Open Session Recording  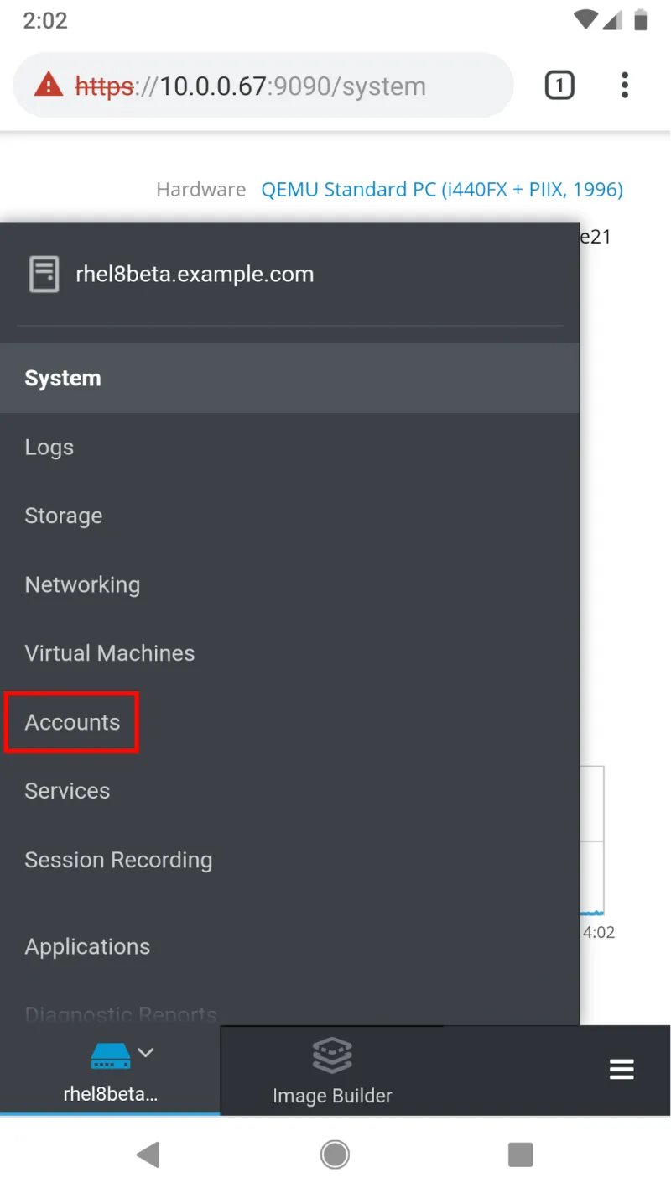pos(118,859)
